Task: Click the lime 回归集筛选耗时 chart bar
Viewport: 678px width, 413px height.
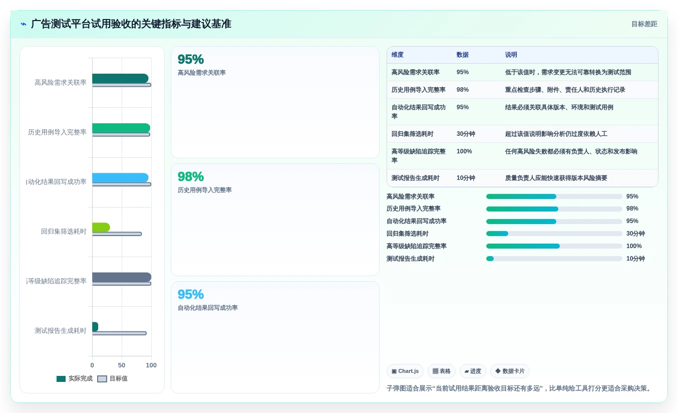Action: (101, 227)
